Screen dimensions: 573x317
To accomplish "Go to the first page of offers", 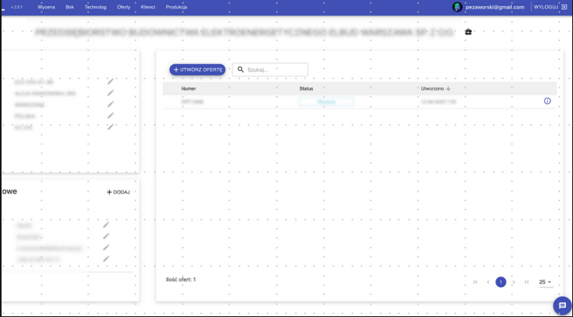I will [x=475, y=282].
